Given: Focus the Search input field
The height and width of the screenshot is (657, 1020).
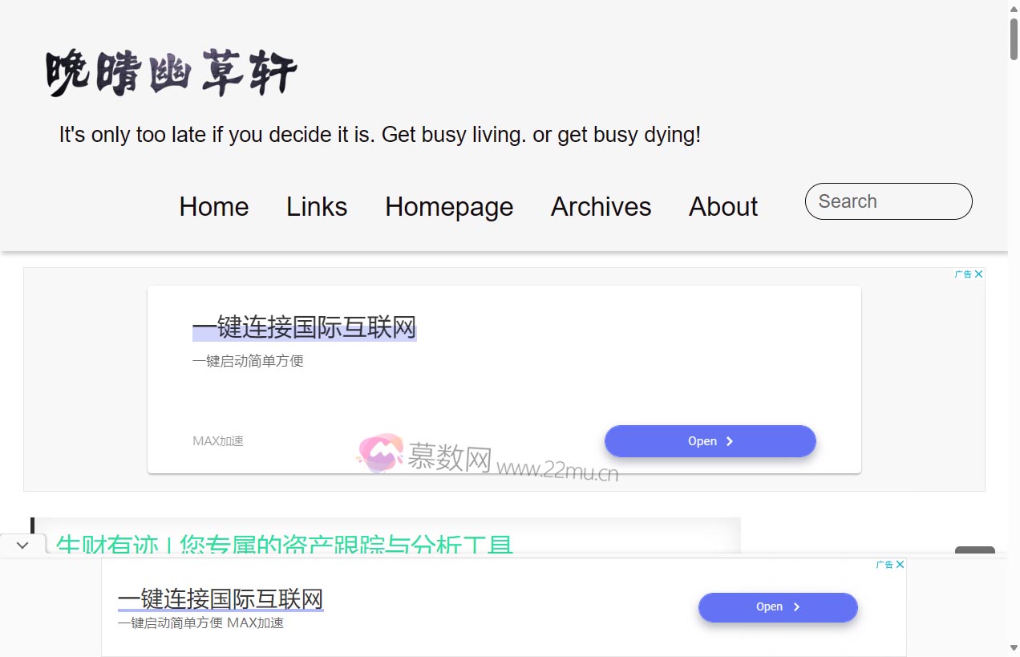Looking at the screenshot, I should 888,201.
